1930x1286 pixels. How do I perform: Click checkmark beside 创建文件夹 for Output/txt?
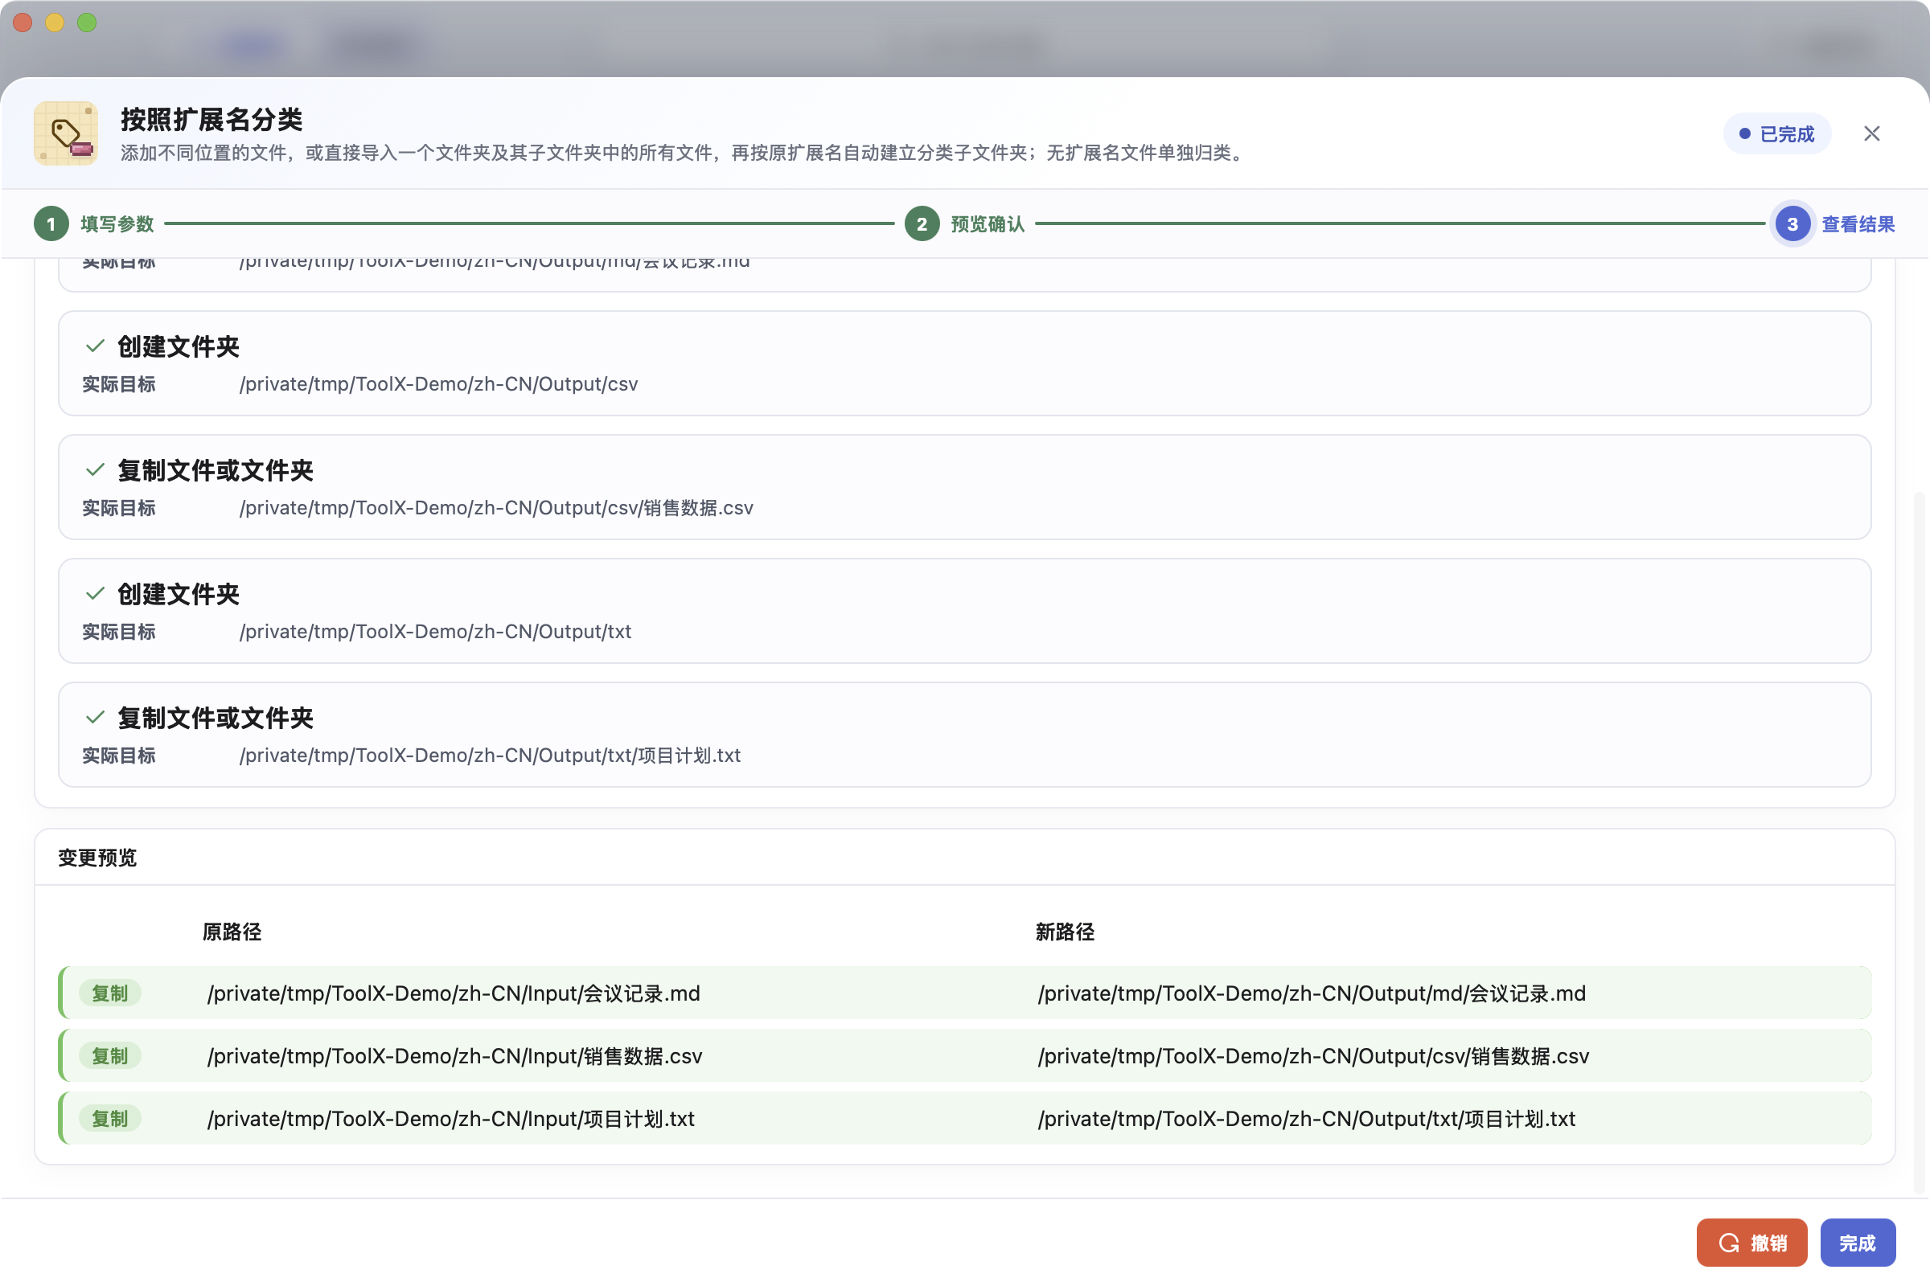pyautogui.click(x=95, y=594)
